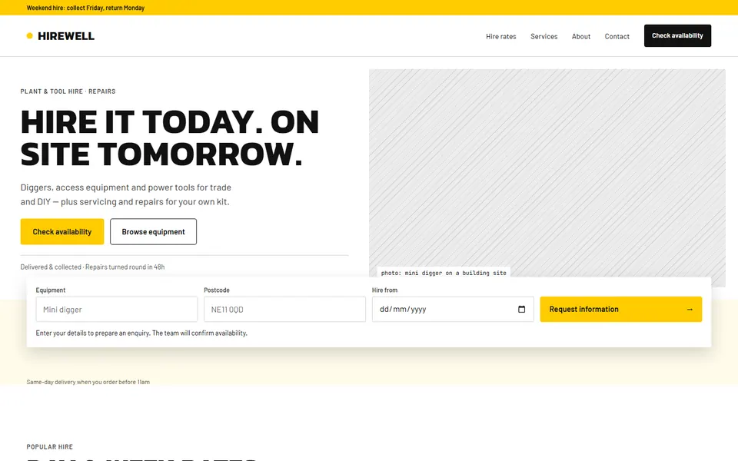Image resolution: width=738 pixels, height=461 pixels.
Task: Submit with Request information button
Action: pyautogui.click(x=621, y=309)
